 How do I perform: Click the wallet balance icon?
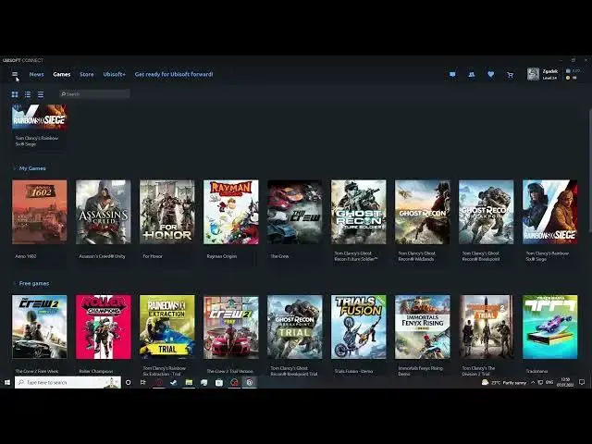[568, 71]
